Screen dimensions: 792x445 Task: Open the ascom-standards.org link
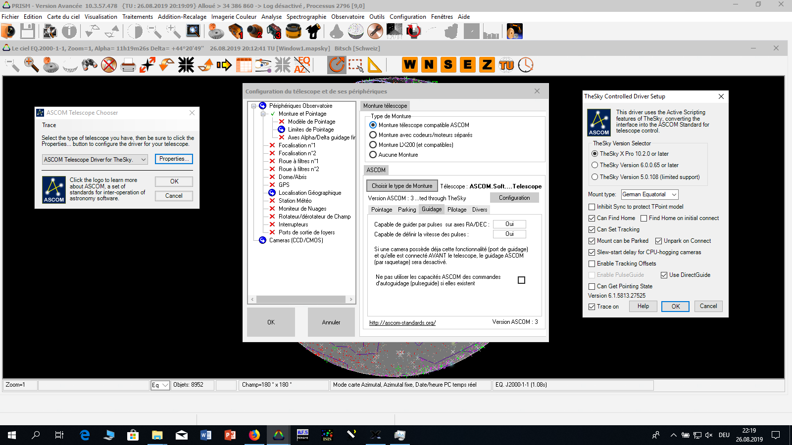[x=402, y=323]
